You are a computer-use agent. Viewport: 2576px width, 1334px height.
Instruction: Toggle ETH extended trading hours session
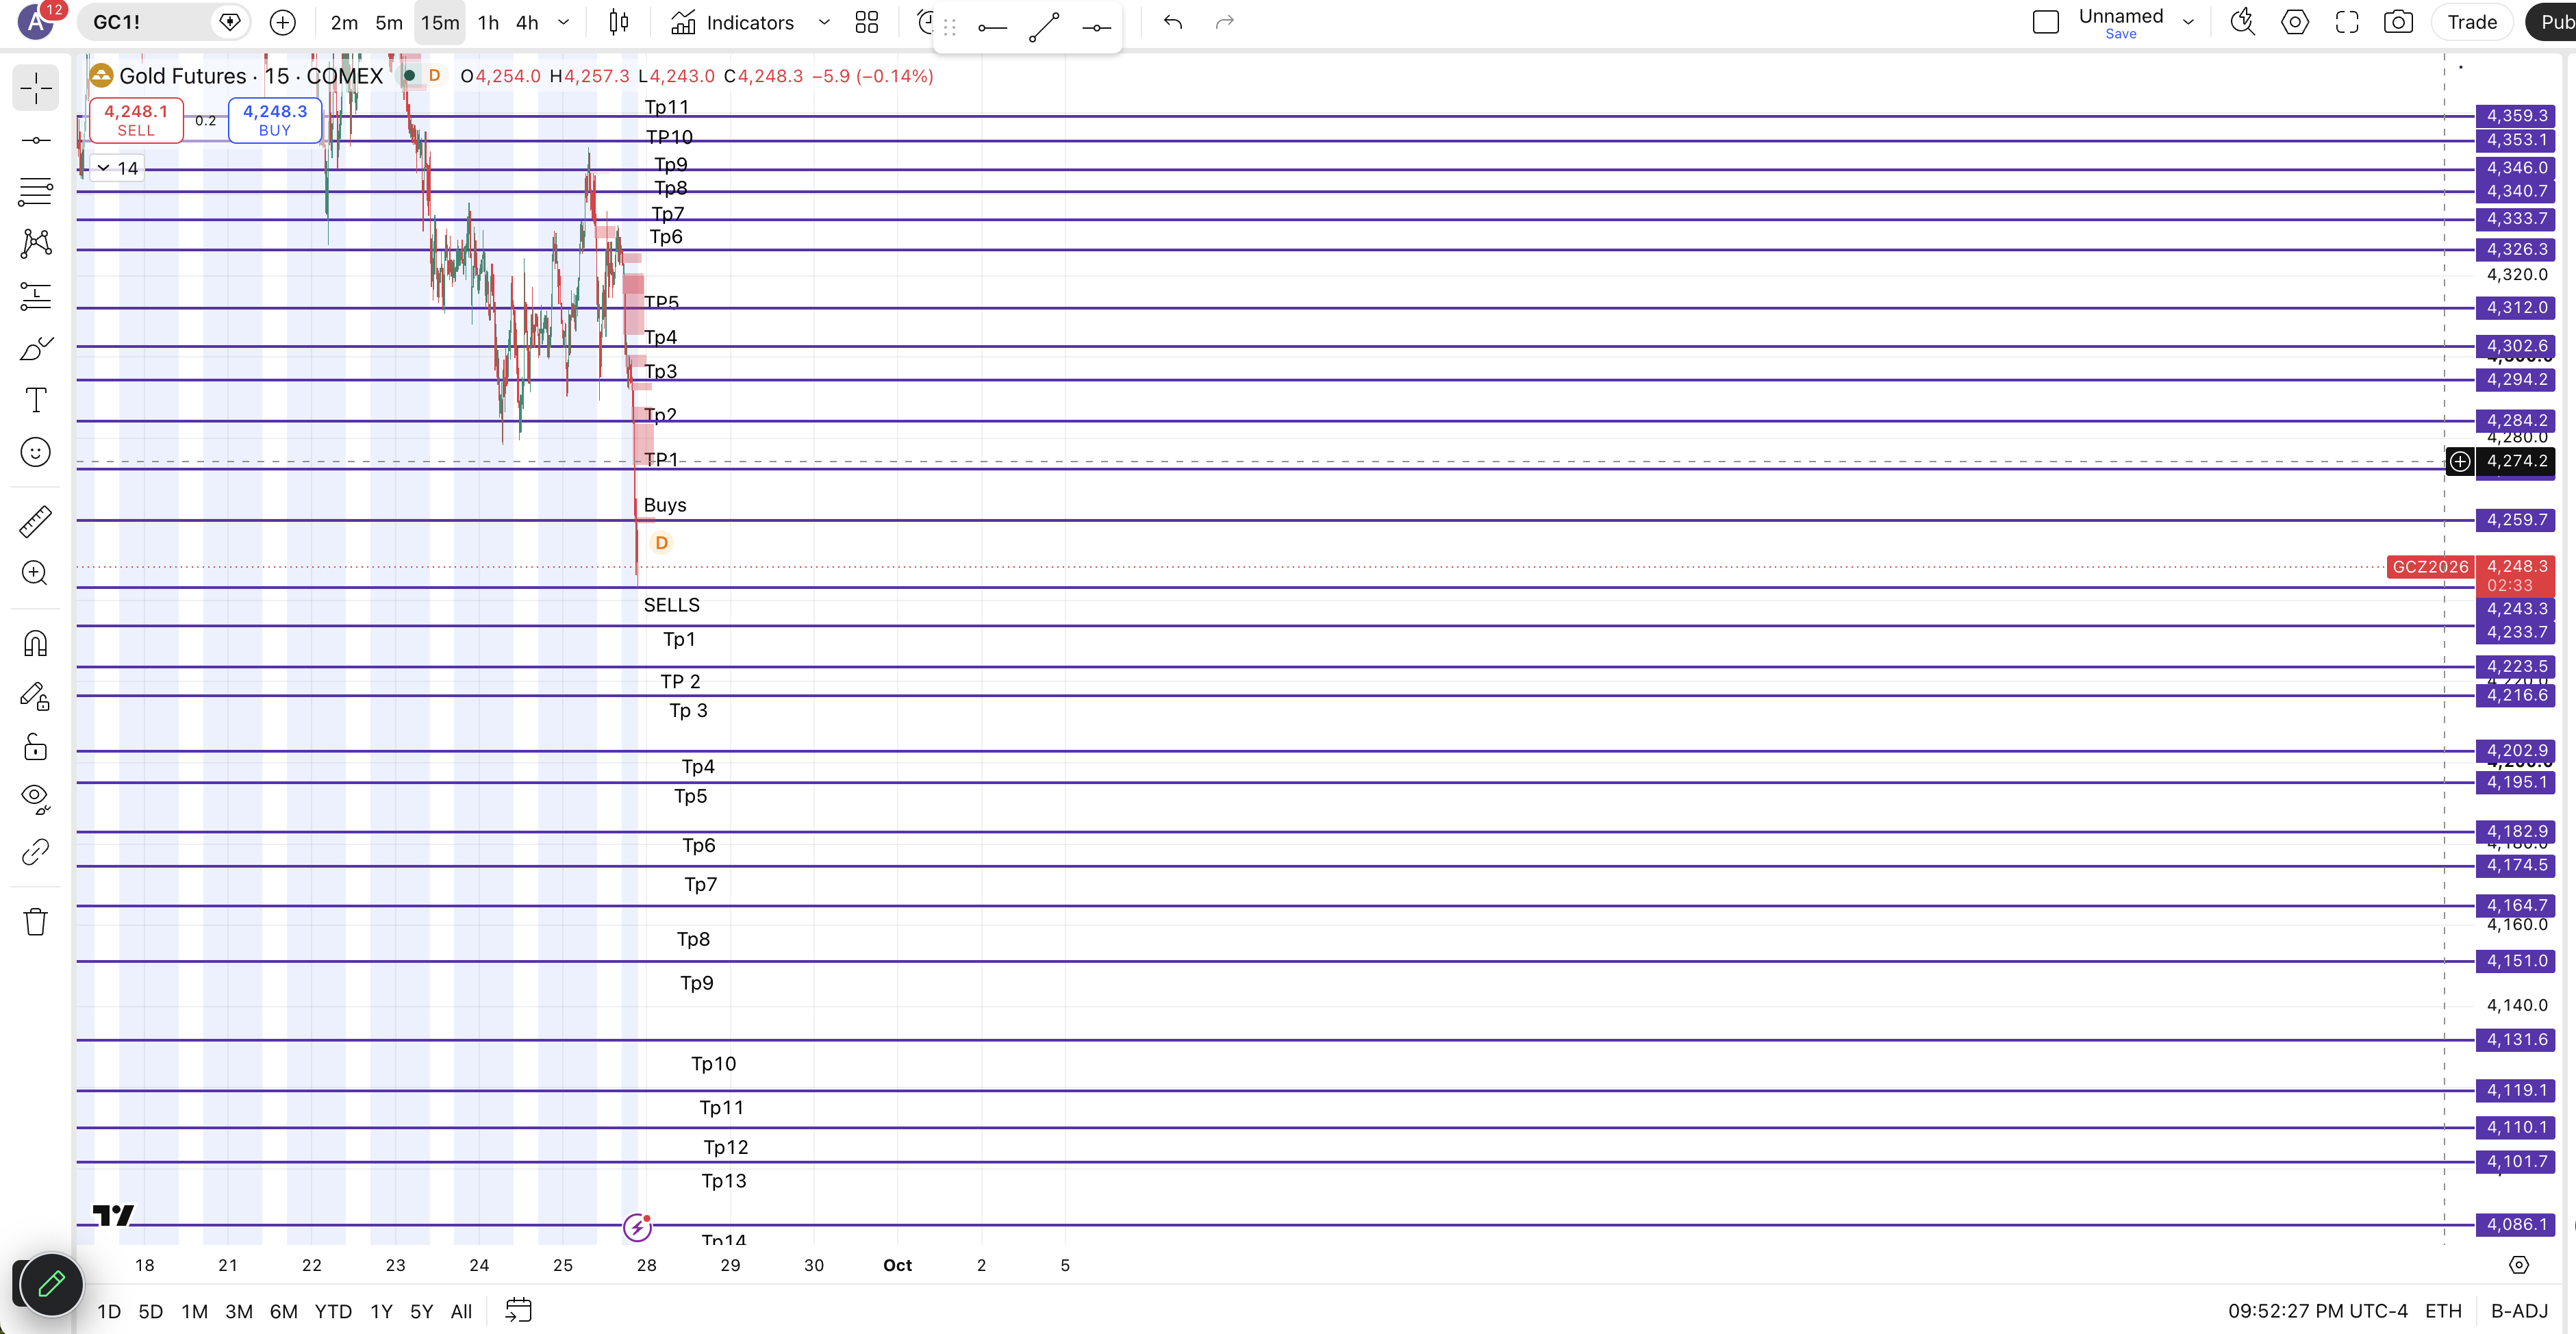(x=2443, y=1311)
